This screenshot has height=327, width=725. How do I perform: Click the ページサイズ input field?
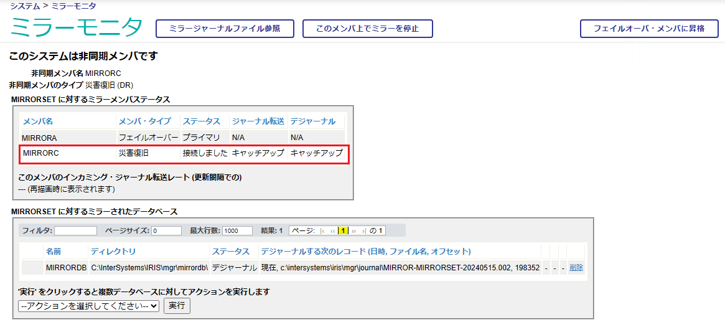click(x=166, y=231)
